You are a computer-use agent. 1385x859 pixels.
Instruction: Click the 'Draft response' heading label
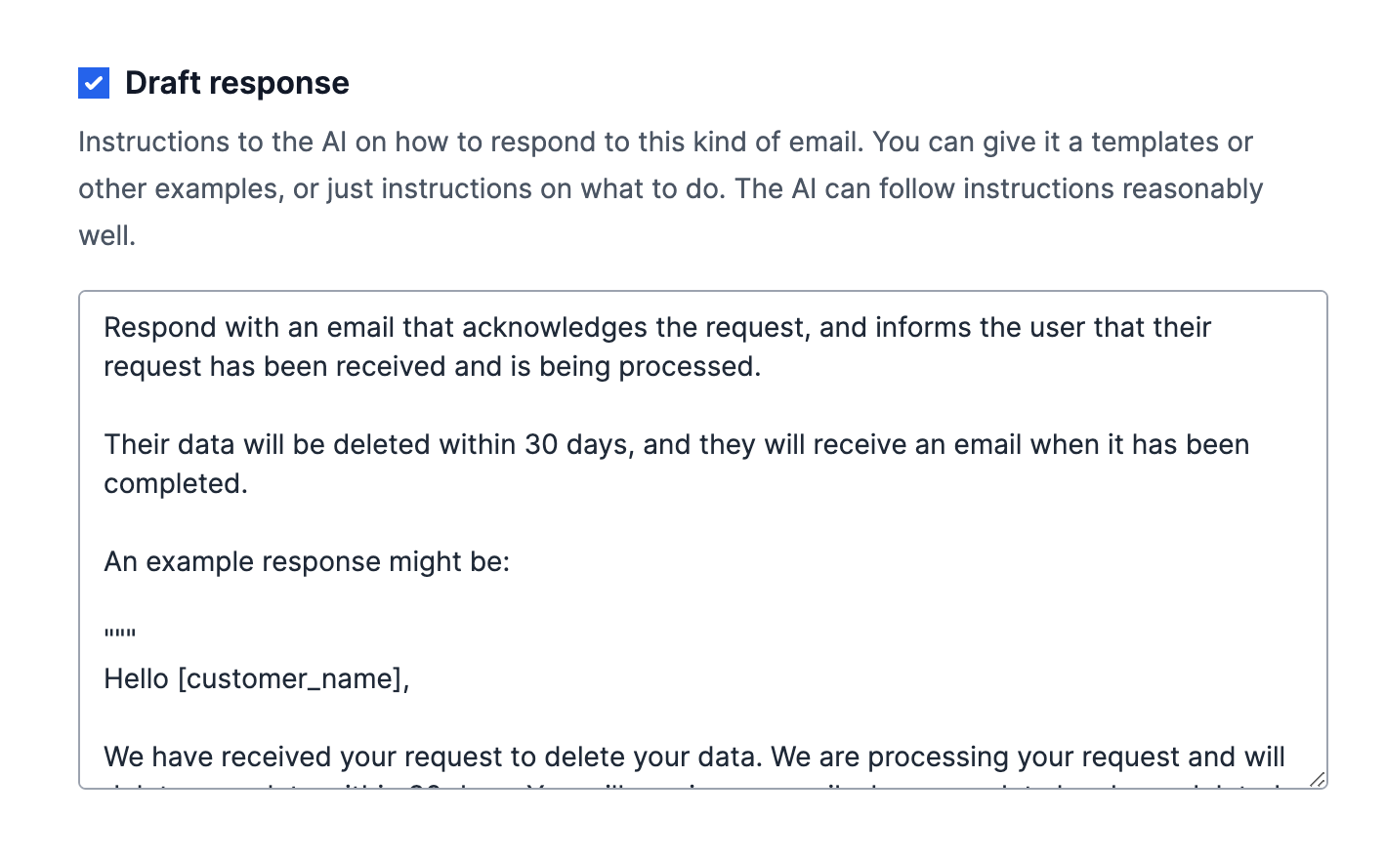[x=236, y=83]
